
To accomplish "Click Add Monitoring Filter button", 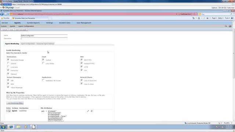I will [x=15, y=103].
